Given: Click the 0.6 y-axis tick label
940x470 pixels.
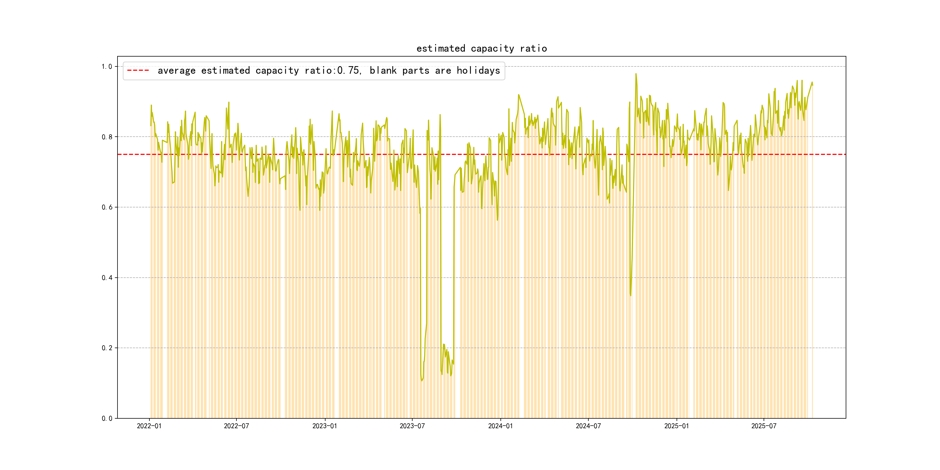Looking at the screenshot, I should click(x=106, y=207).
